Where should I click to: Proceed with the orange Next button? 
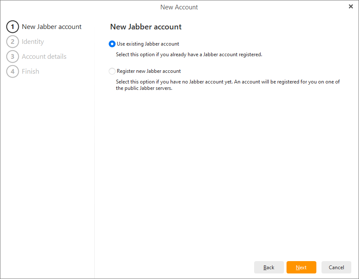(301, 267)
